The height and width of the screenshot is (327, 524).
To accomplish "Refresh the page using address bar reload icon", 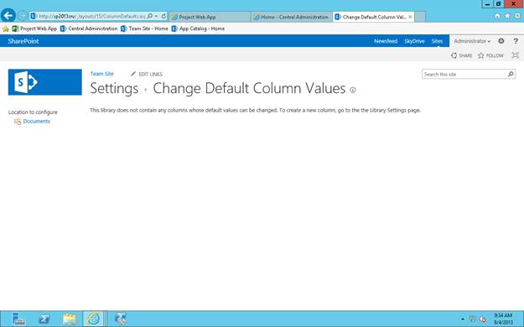I will coord(163,16).
